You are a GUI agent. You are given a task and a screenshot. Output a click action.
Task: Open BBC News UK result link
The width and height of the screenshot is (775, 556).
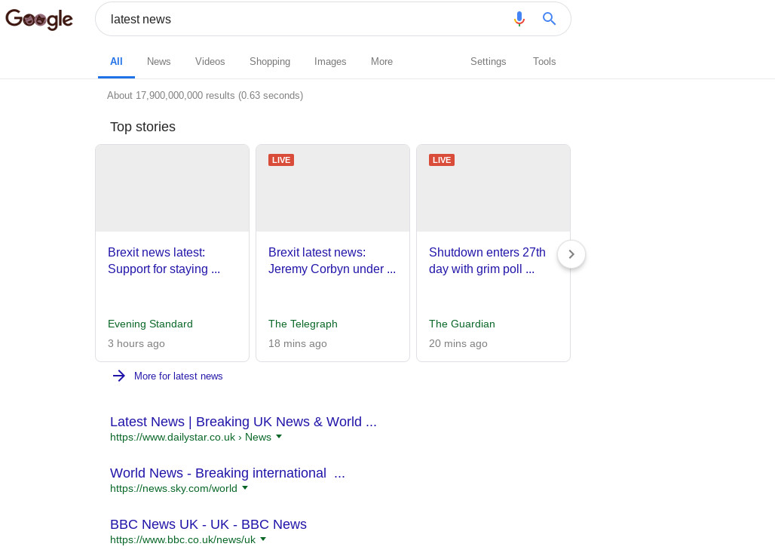point(208,524)
